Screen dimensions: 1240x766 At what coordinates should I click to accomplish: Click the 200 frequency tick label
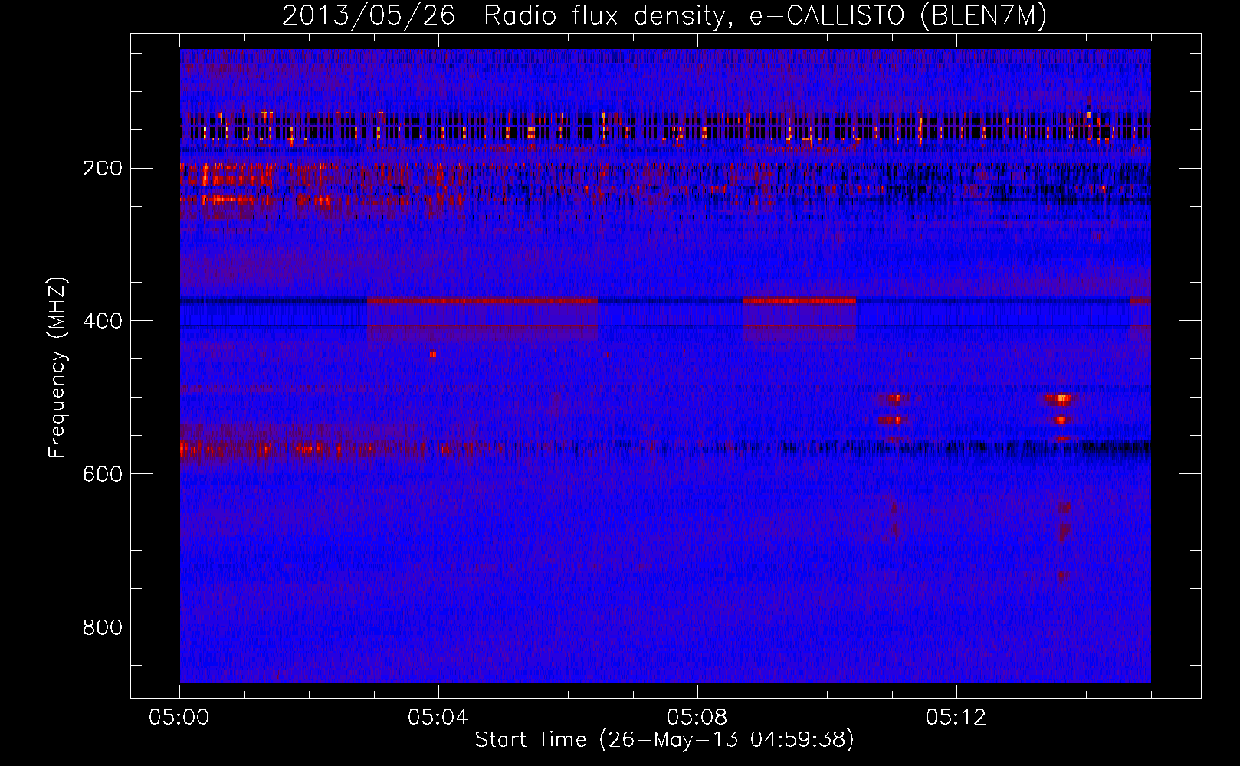point(103,168)
